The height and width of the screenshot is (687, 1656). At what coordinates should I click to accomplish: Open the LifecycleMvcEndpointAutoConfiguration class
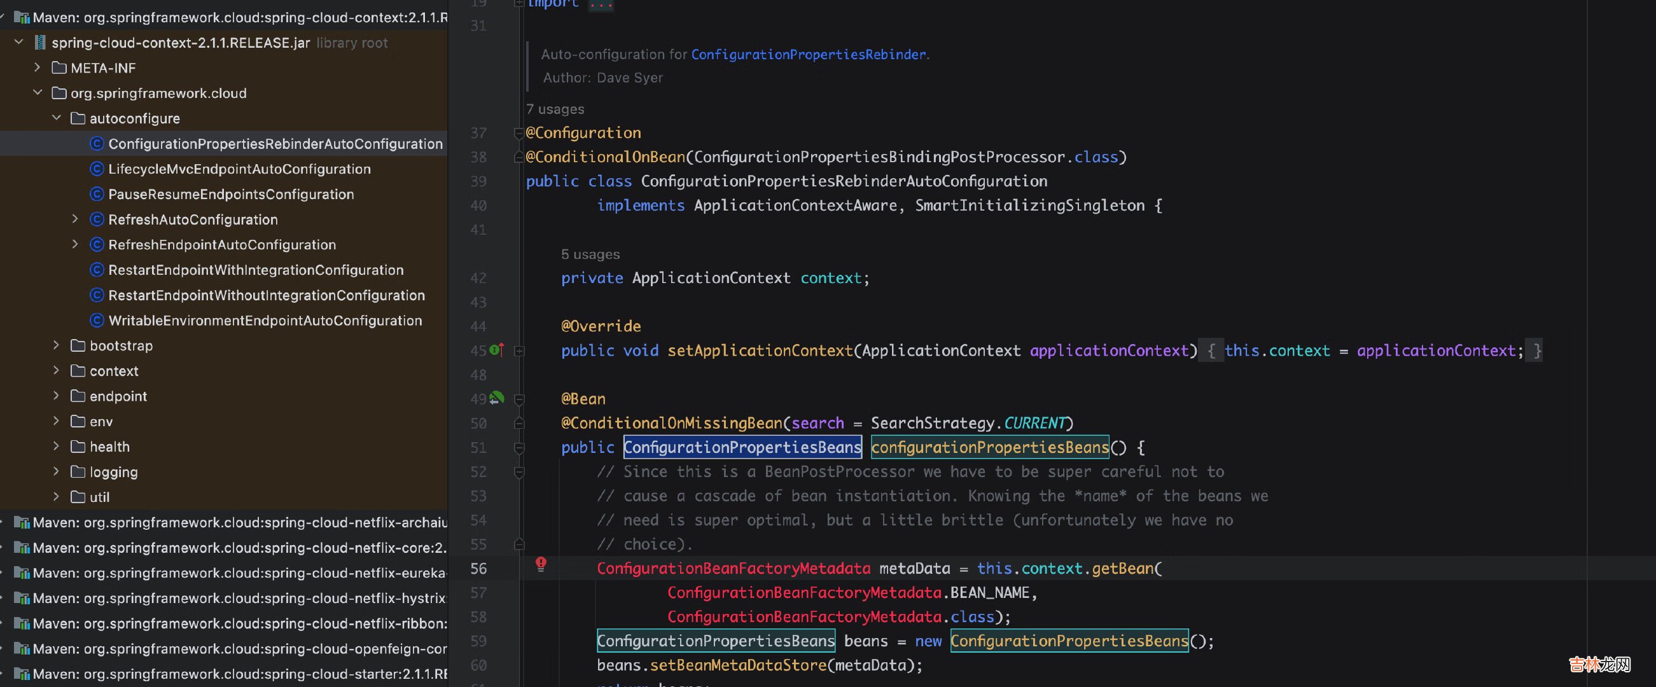(239, 169)
